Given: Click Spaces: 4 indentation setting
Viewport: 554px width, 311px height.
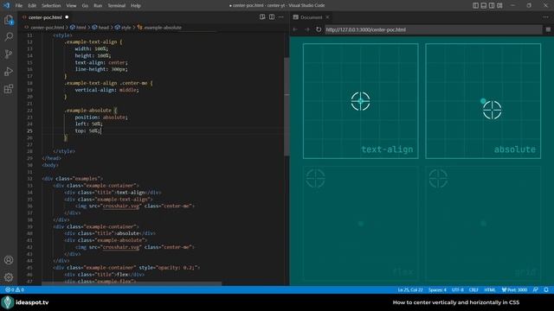Looking at the screenshot, I should (437, 290).
